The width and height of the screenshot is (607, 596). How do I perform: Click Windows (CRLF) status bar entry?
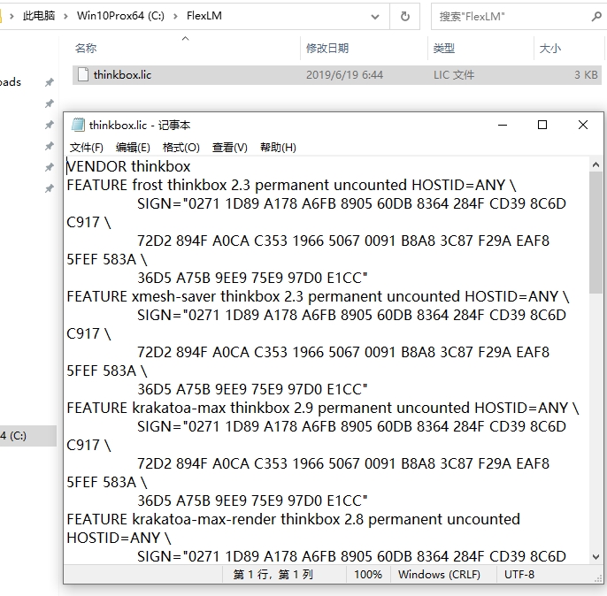point(439,575)
